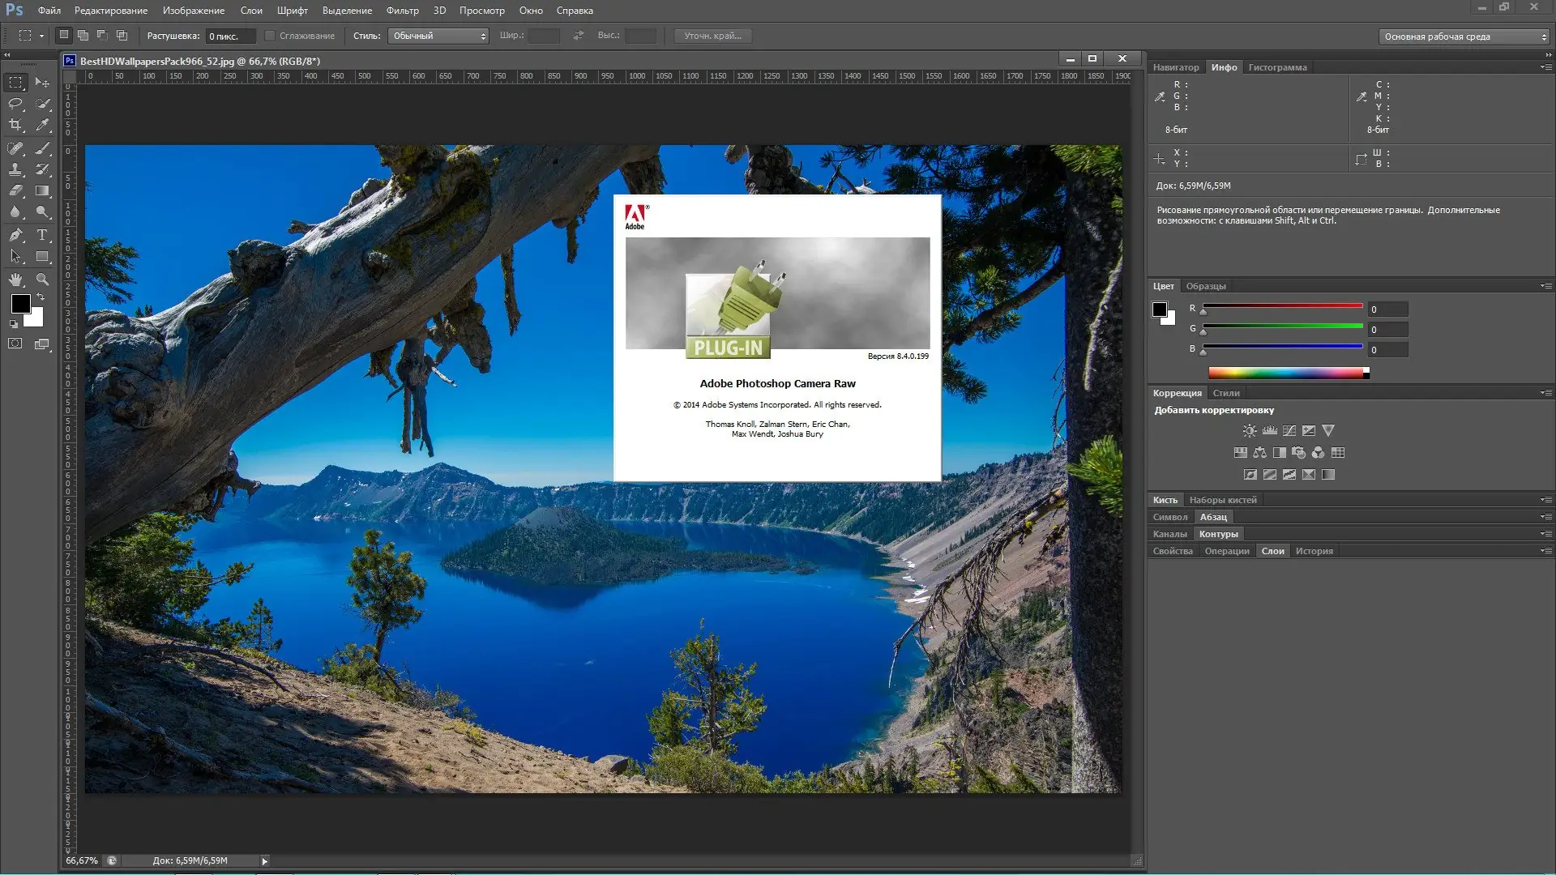
Task: Open the tool preset picker arrow
Action: tap(41, 36)
